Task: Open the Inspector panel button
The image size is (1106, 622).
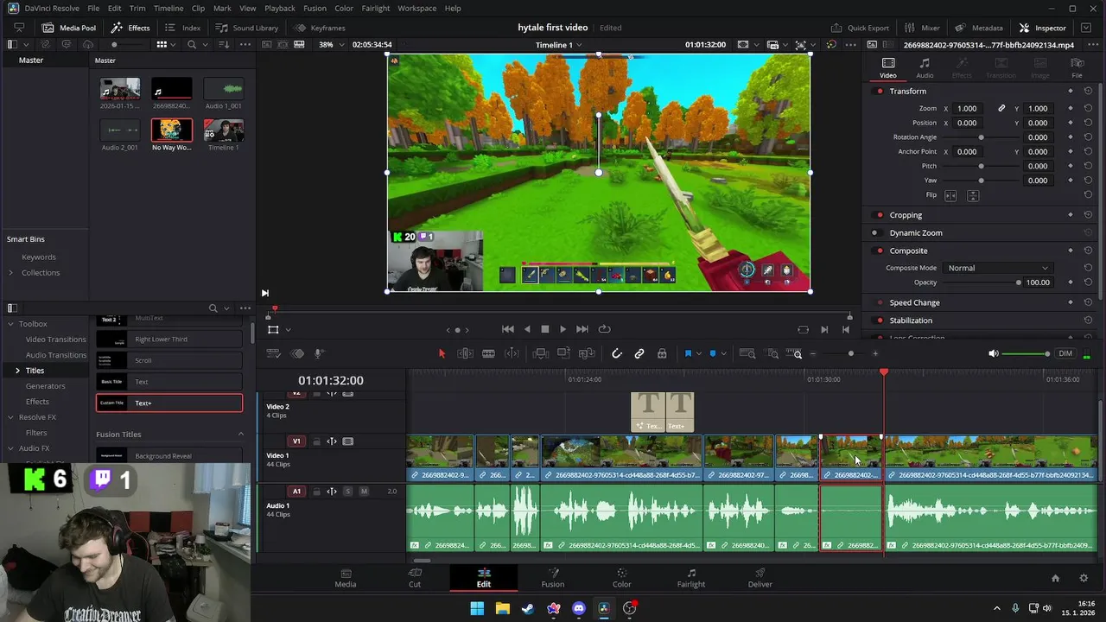Action: pyautogui.click(x=1042, y=28)
